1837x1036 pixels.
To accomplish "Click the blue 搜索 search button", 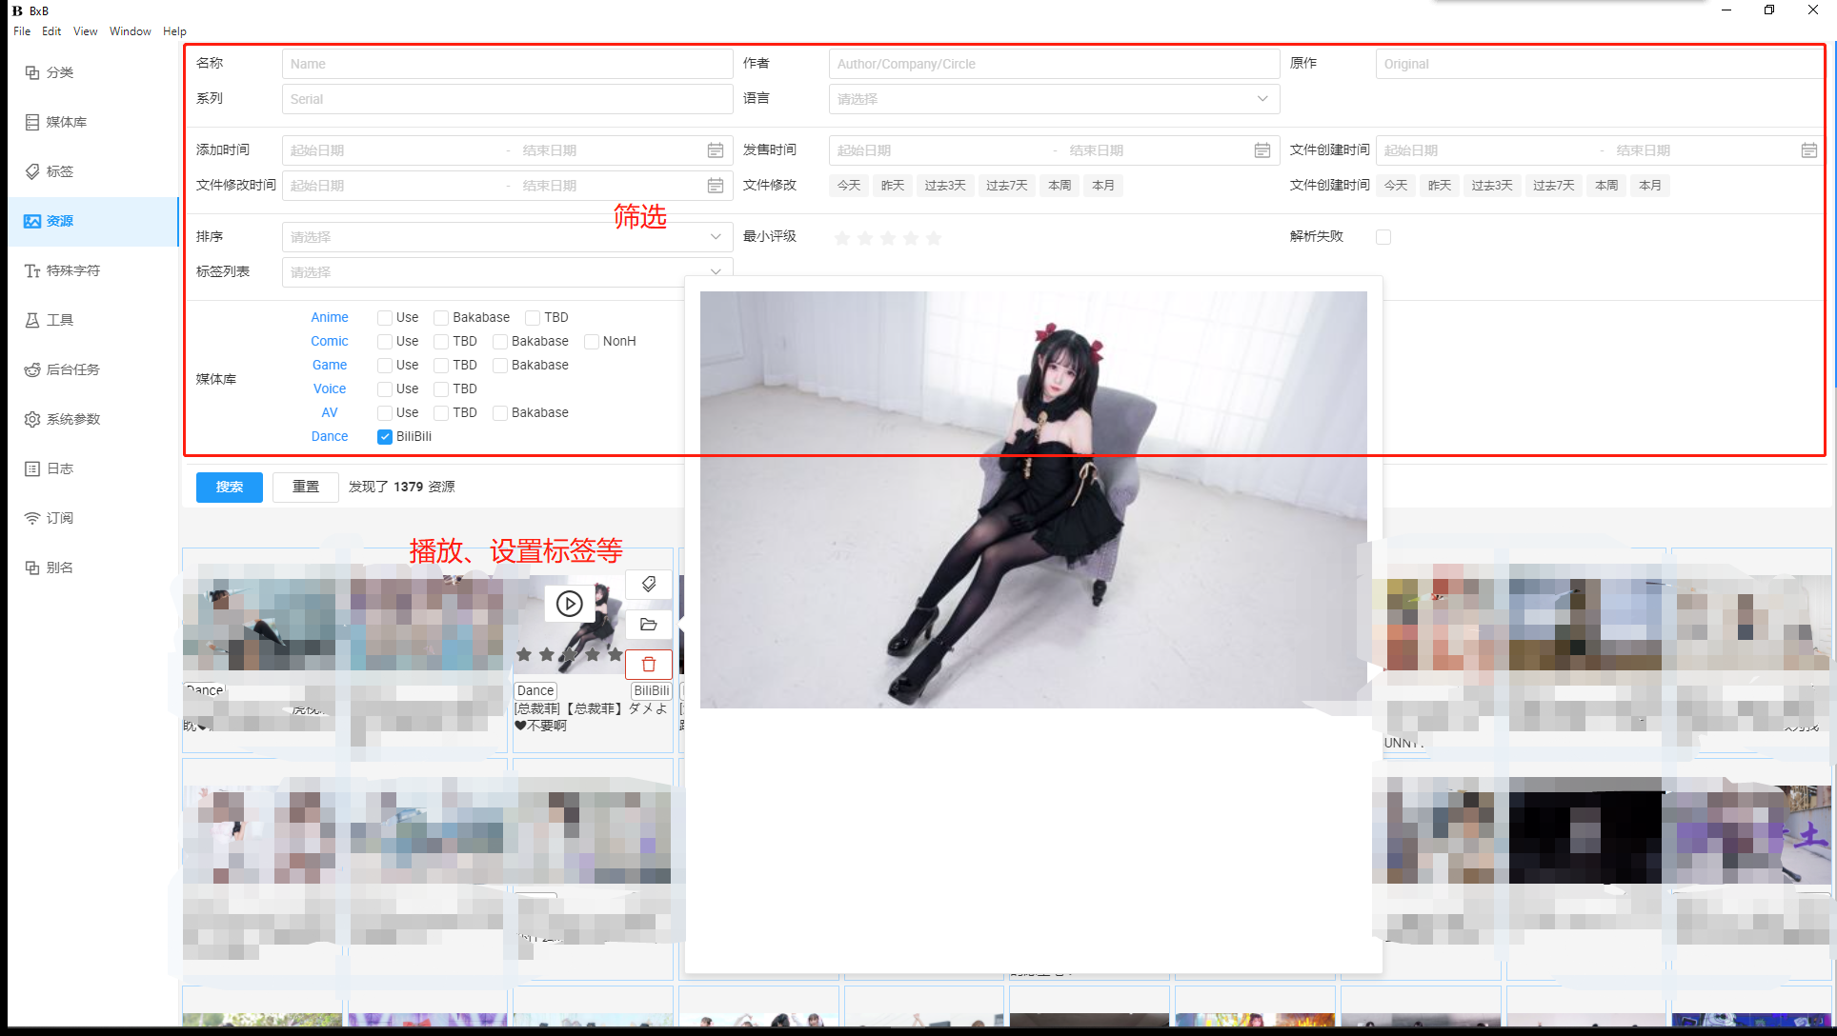I will point(230,487).
